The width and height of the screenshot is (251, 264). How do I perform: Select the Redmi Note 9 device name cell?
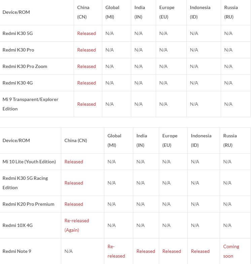[x=30, y=251]
